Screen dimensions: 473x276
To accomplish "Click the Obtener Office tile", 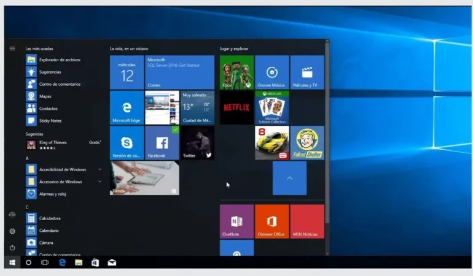I will pos(272,221).
